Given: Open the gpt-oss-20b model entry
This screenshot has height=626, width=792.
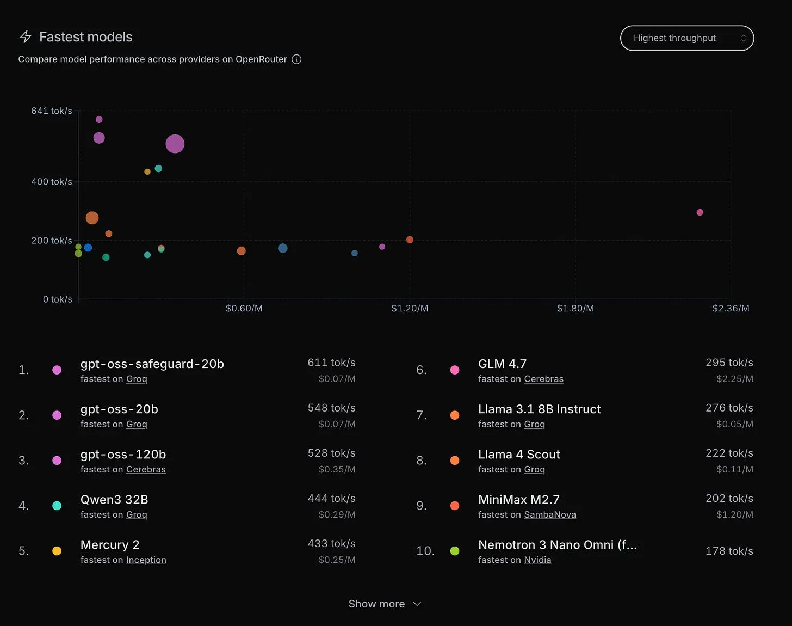Looking at the screenshot, I should 119,409.
